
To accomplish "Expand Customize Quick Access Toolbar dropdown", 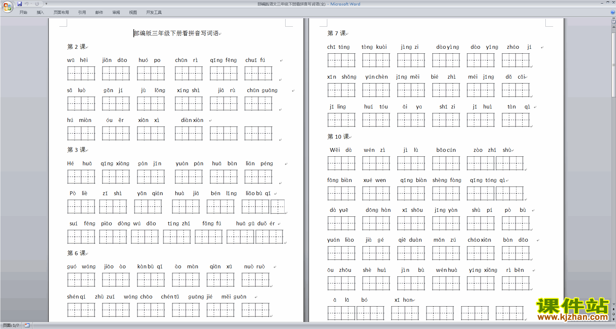I will click(46, 4).
